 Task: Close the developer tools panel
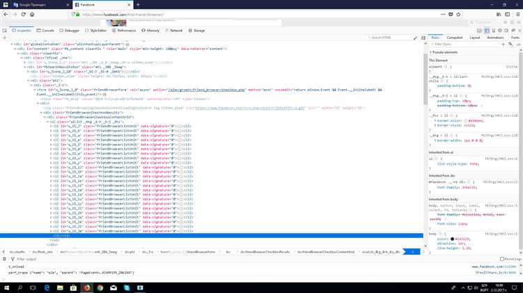pos(520,31)
